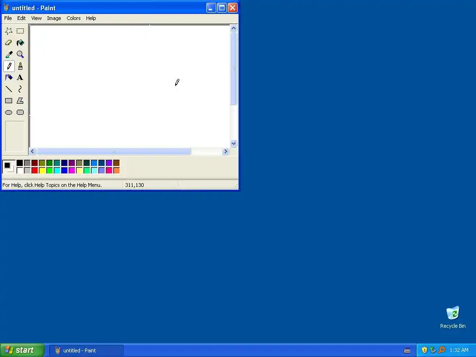Click the vertical scrollbar up arrow
This screenshot has height=357, width=476.
click(x=233, y=28)
